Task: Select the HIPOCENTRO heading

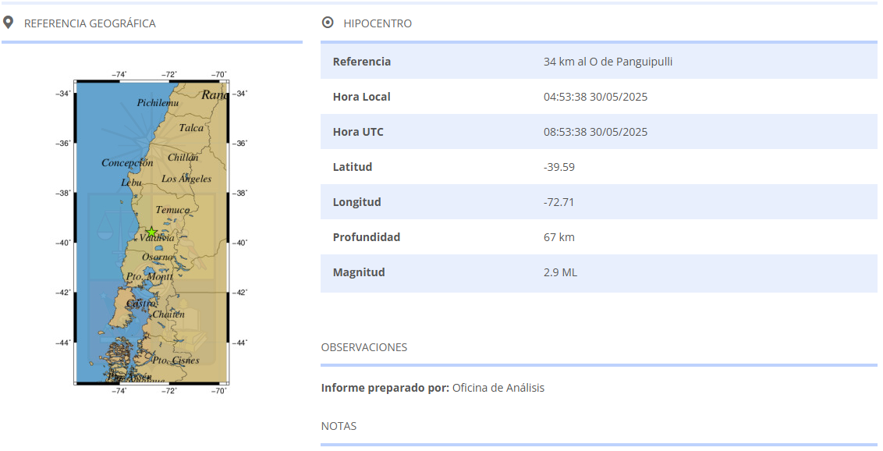Action: tap(378, 23)
